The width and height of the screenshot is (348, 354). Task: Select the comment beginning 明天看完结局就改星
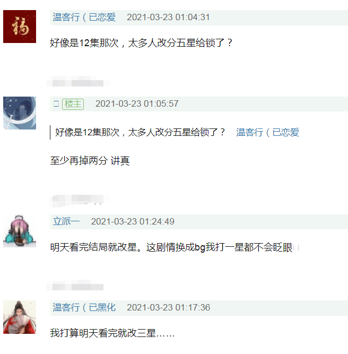coord(171,247)
